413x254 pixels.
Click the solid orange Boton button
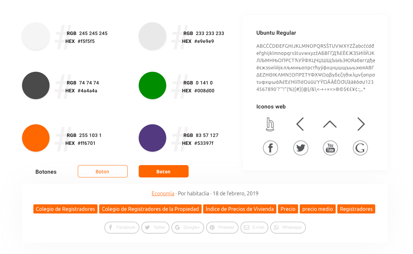point(163,171)
